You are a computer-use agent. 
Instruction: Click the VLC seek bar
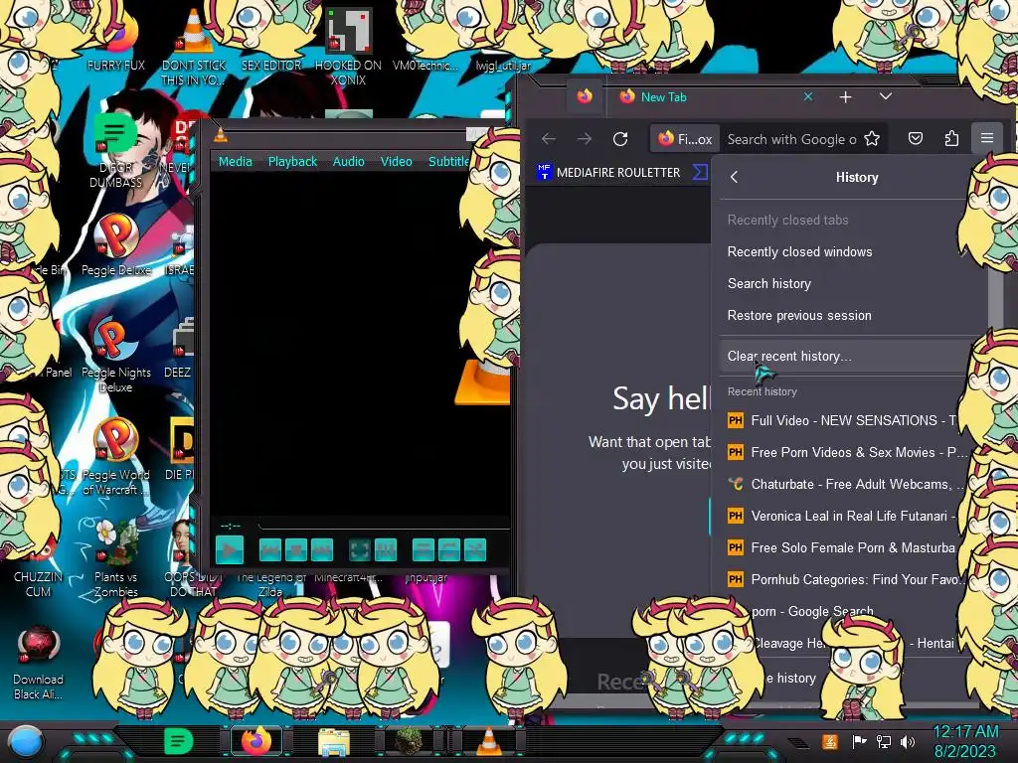coord(383,525)
